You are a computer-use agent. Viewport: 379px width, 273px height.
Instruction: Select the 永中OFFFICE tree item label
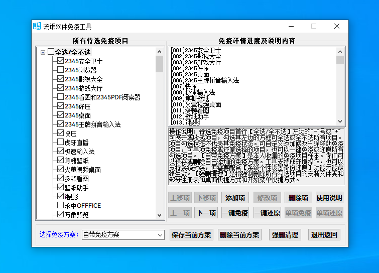pyautogui.click(x=83, y=206)
